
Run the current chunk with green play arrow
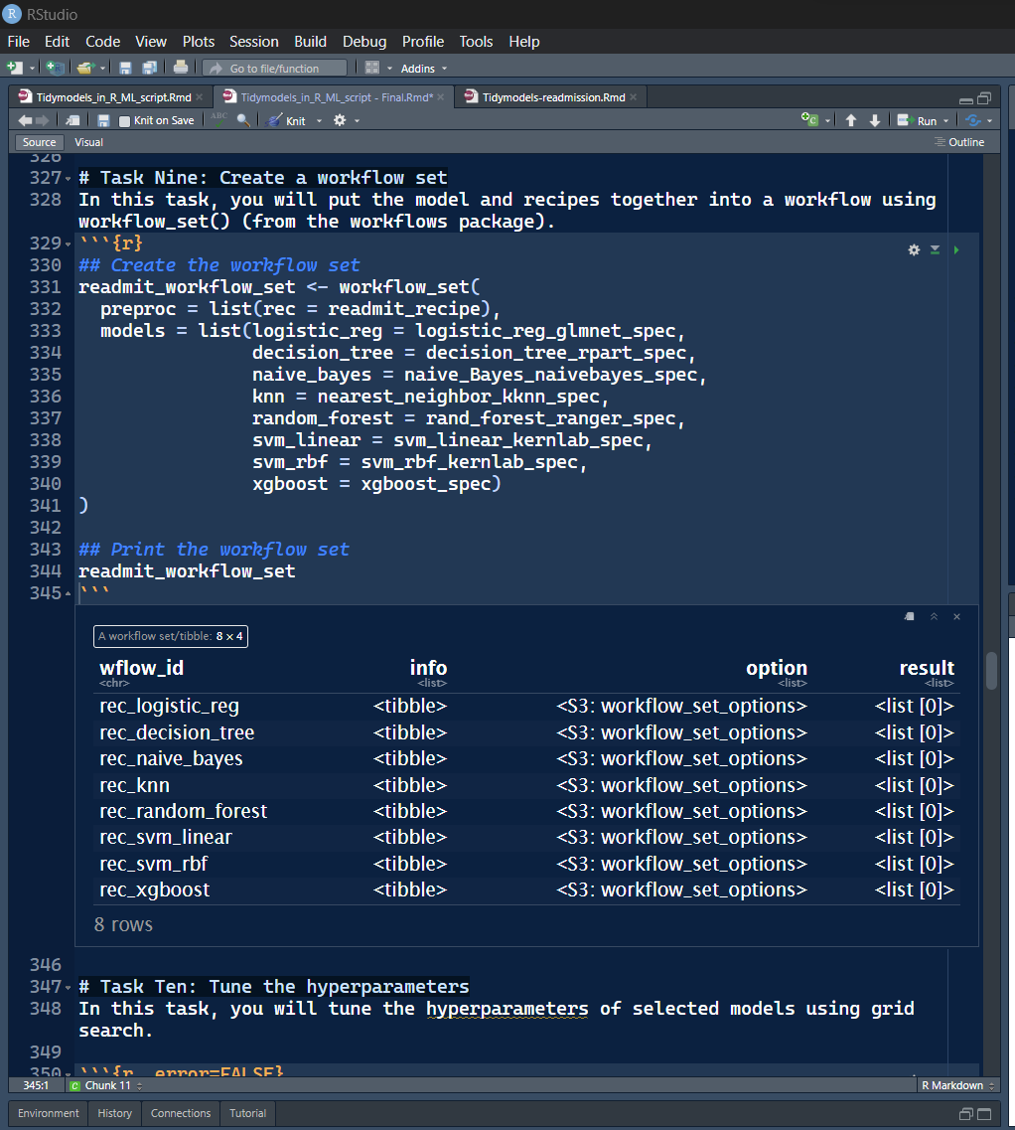(x=956, y=249)
